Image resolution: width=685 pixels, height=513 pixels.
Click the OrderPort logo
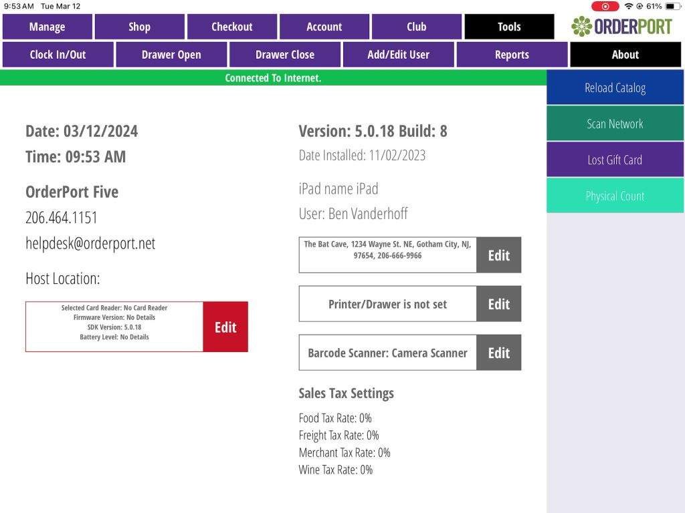pyautogui.click(x=621, y=27)
